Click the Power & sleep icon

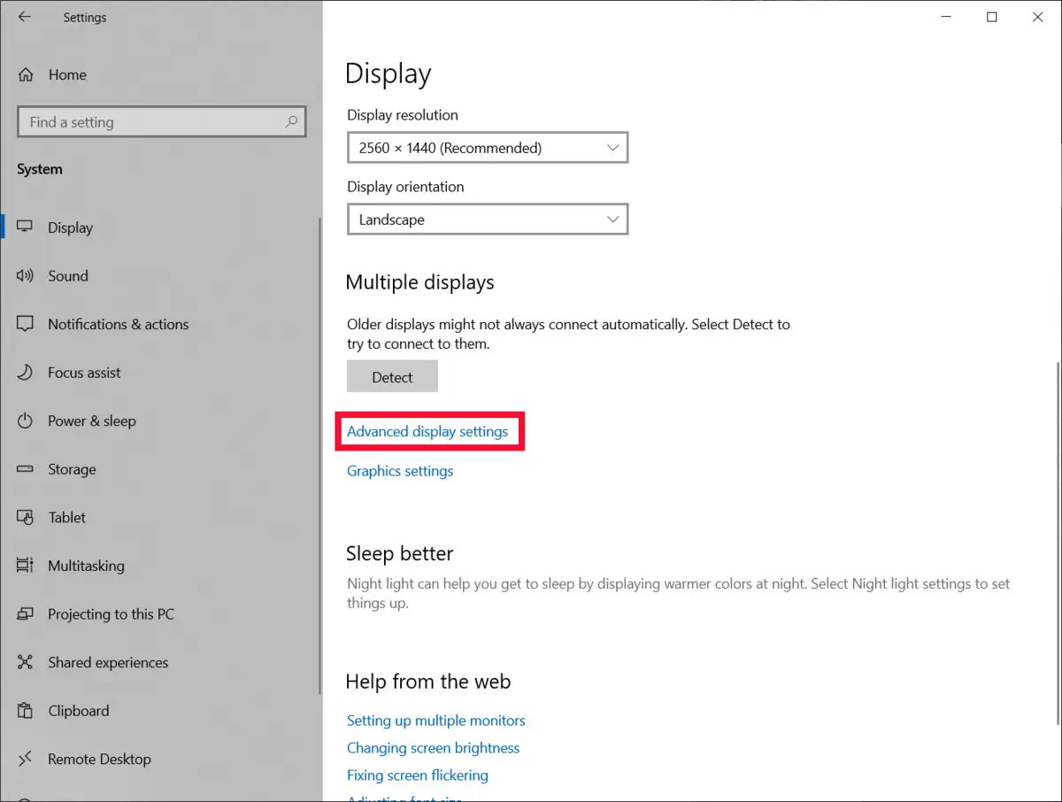click(26, 421)
